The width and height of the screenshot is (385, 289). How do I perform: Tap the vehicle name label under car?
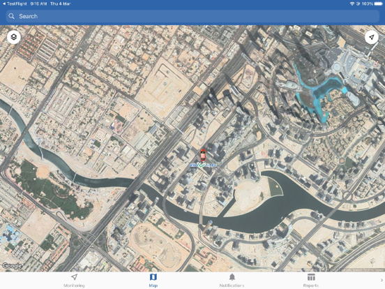[x=203, y=165]
